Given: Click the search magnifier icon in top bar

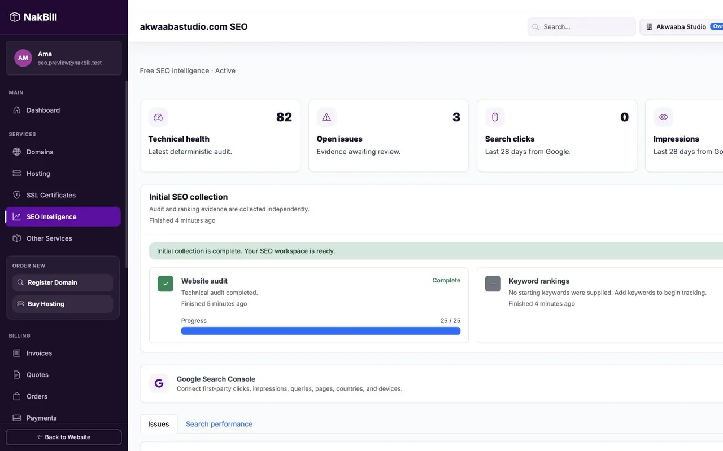Looking at the screenshot, I should coord(535,26).
